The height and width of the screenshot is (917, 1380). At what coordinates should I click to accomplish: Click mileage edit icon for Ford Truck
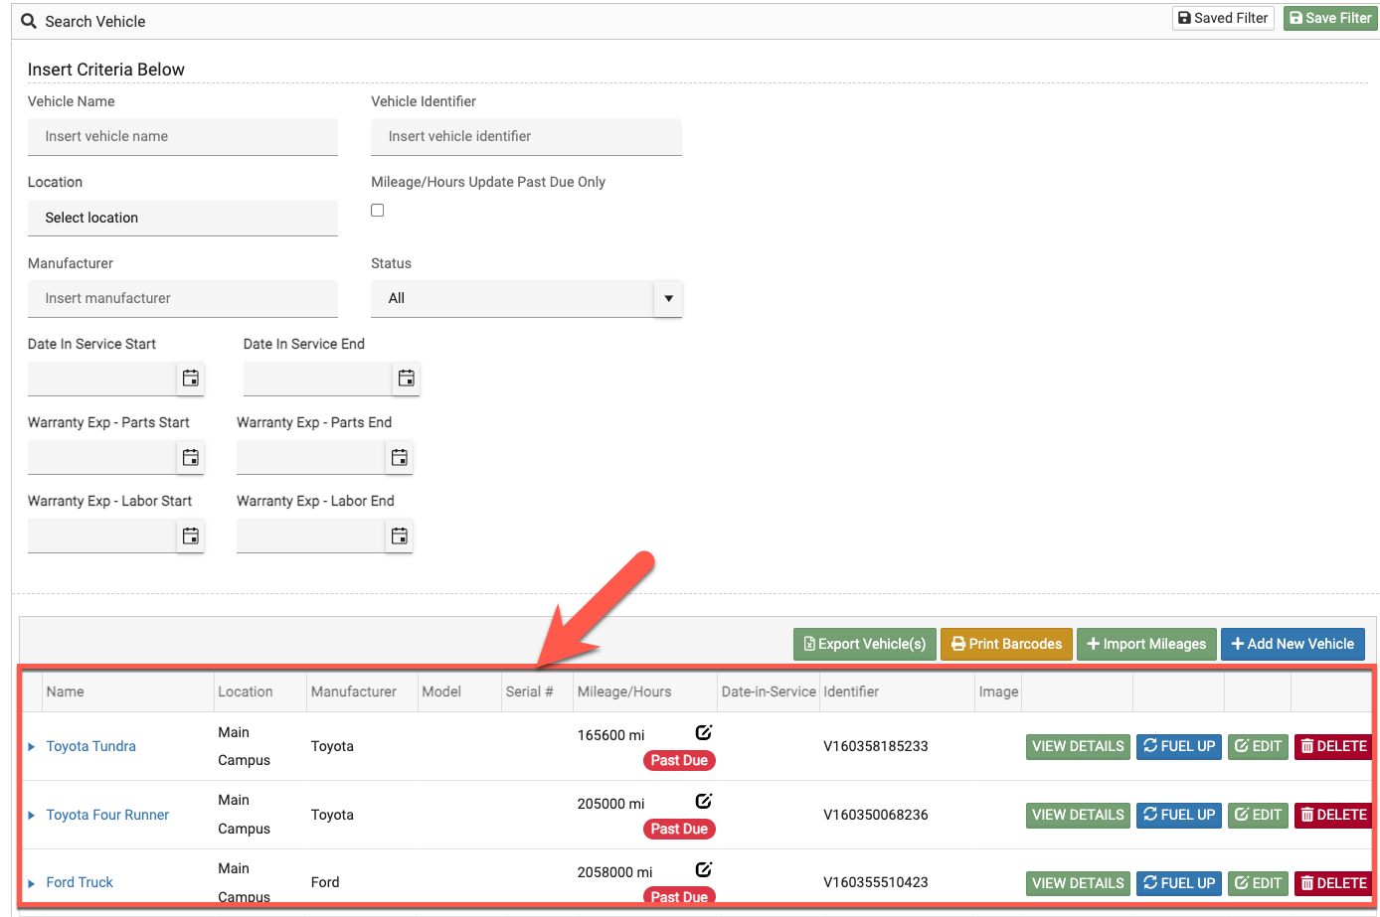click(x=704, y=870)
